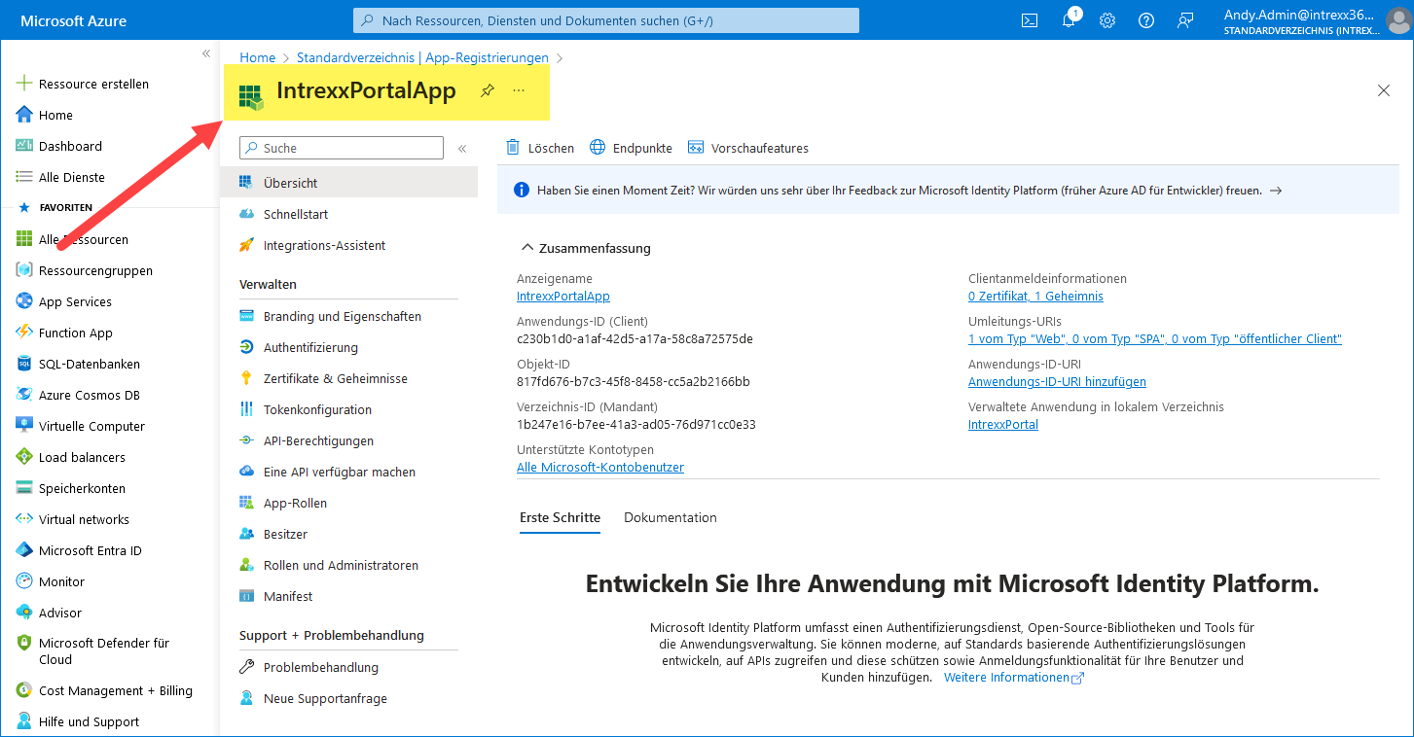Click the user avatar picture
Viewport: 1414px width, 737px height.
pyautogui.click(x=1397, y=20)
